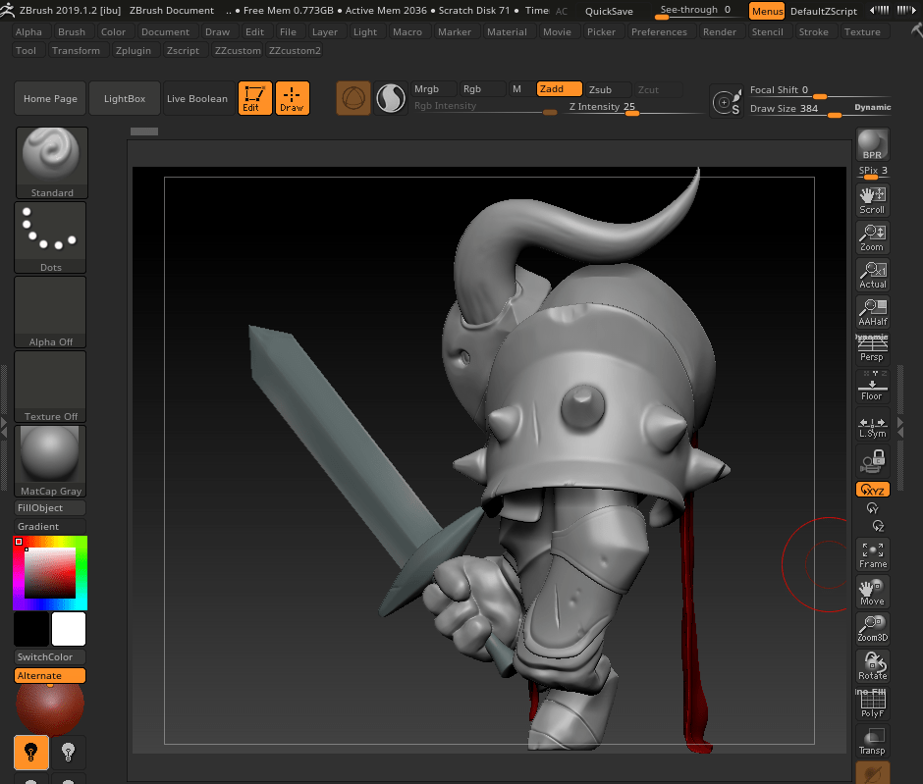
Task: Open the Dots stroke picker
Action: (x=52, y=237)
